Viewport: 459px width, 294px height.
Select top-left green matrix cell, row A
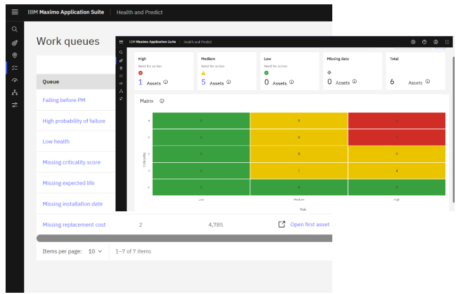[x=201, y=121]
